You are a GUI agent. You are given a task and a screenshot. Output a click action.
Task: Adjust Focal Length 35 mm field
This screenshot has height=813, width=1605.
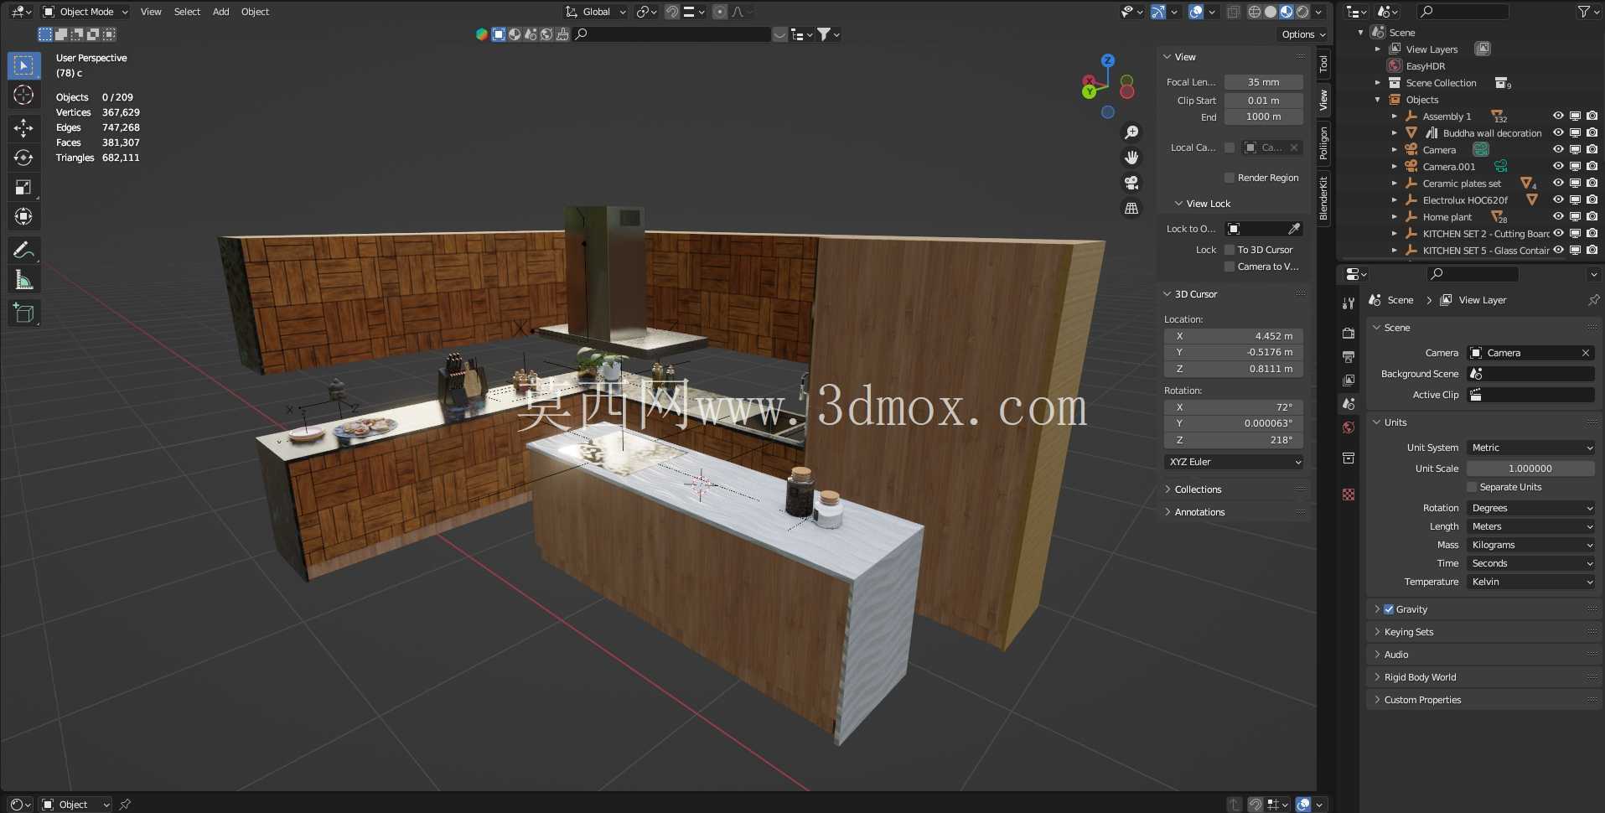[x=1263, y=82]
